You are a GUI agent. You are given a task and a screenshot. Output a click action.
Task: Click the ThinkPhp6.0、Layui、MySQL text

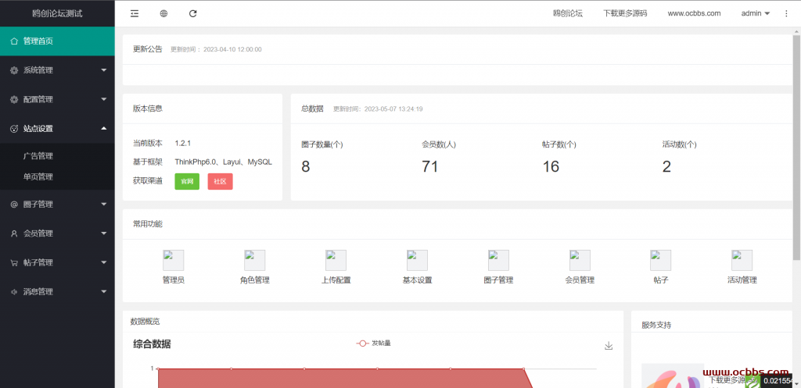pyautogui.click(x=223, y=162)
